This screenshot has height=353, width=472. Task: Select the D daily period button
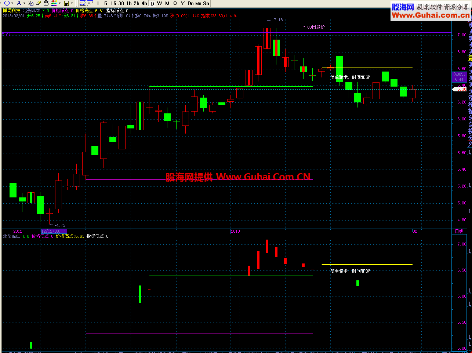tap(152, 3)
